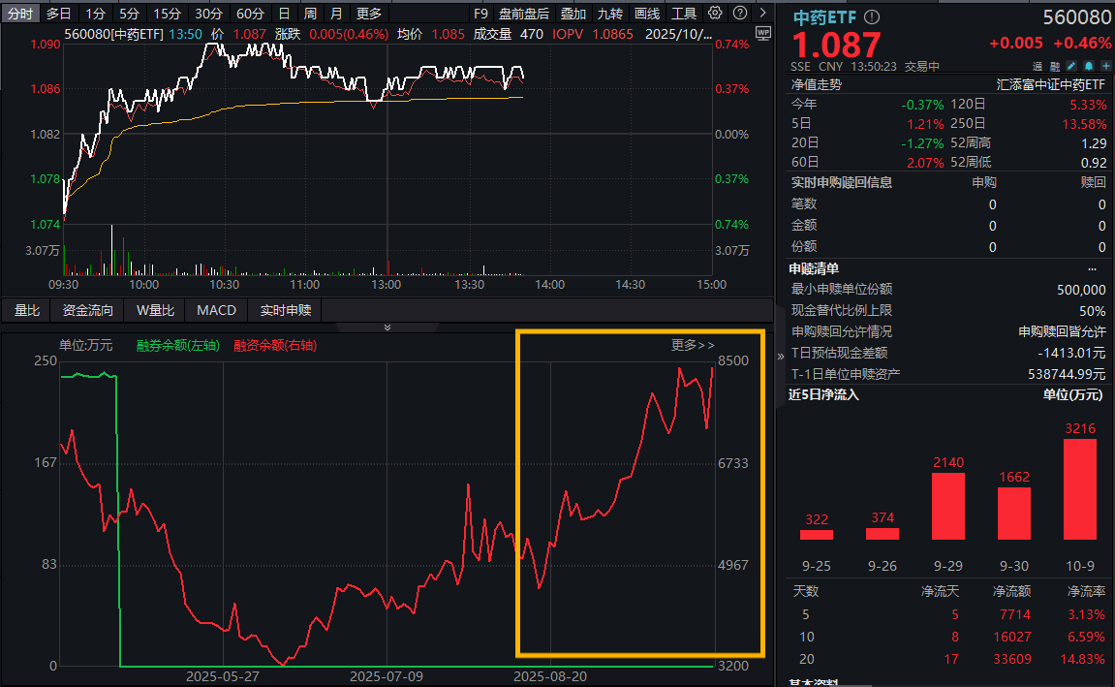Open the MACD indicator tab
This screenshot has height=687, width=1115.
[x=216, y=310]
